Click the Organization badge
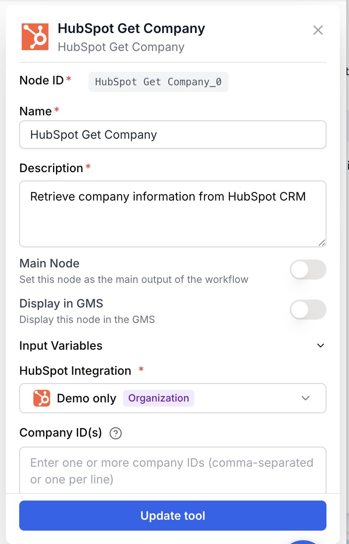This screenshot has width=349, height=544. (159, 398)
